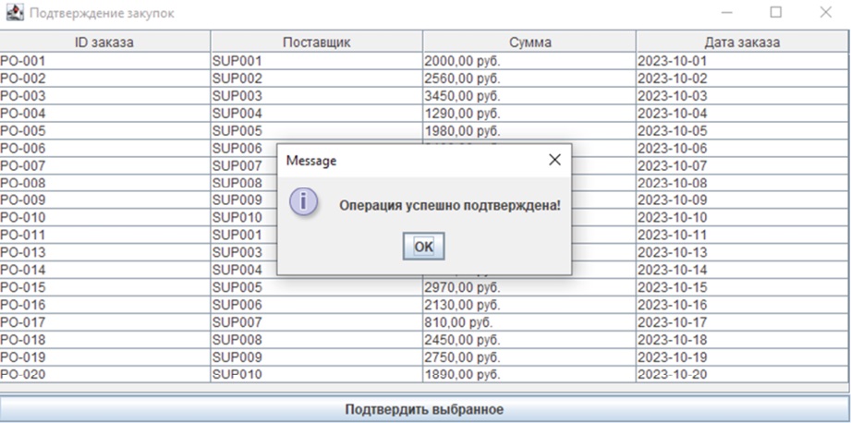This screenshot has width=851, height=423.
Task: Maximize the Подтверждение закупок window
Action: click(776, 13)
